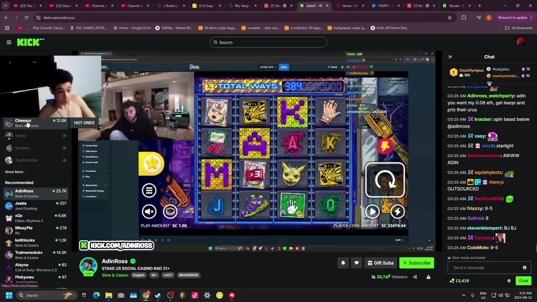Click the Windows taskbar Search box
Viewport: 537px width, 302px height.
[x=46, y=295]
